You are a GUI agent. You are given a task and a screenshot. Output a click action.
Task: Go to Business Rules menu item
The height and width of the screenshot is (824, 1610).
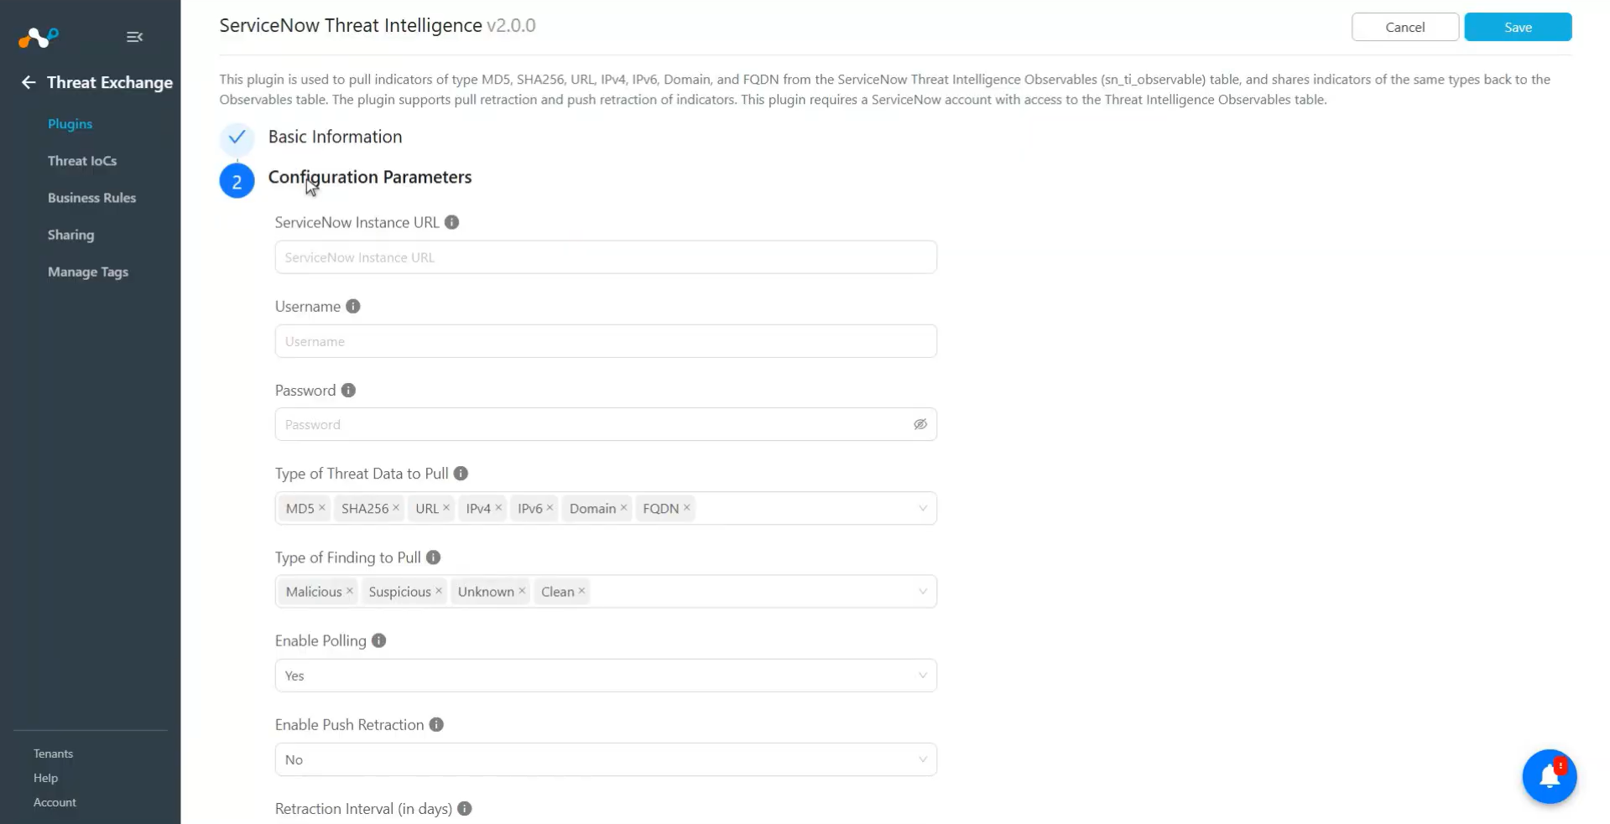tap(91, 198)
